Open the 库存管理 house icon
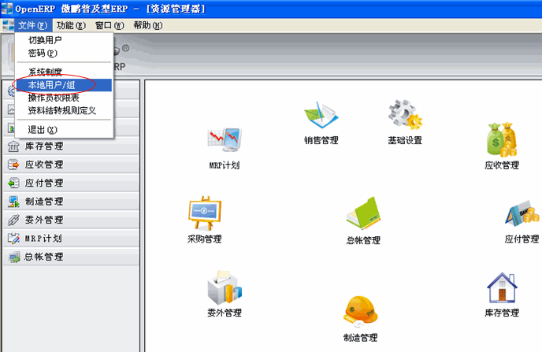 coord(502,287)
